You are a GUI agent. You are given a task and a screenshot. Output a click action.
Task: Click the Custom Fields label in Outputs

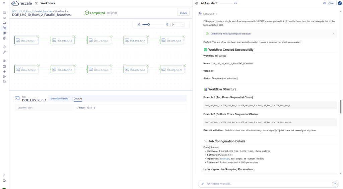pos(25,108)
